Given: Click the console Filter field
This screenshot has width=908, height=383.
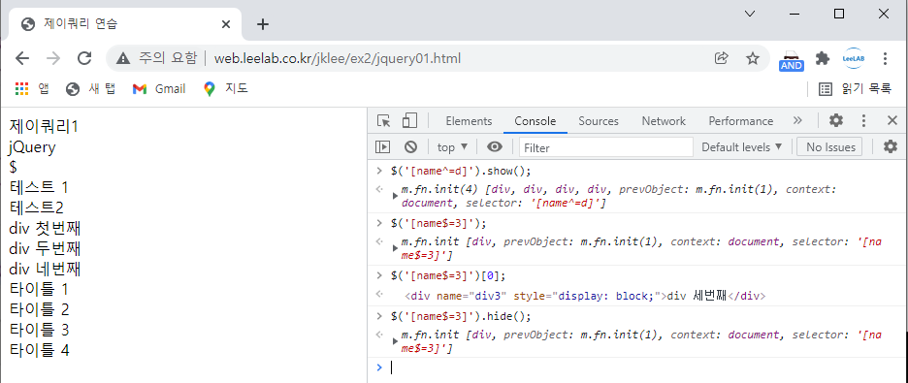Looking at the screenshot, I should [605, 147].
